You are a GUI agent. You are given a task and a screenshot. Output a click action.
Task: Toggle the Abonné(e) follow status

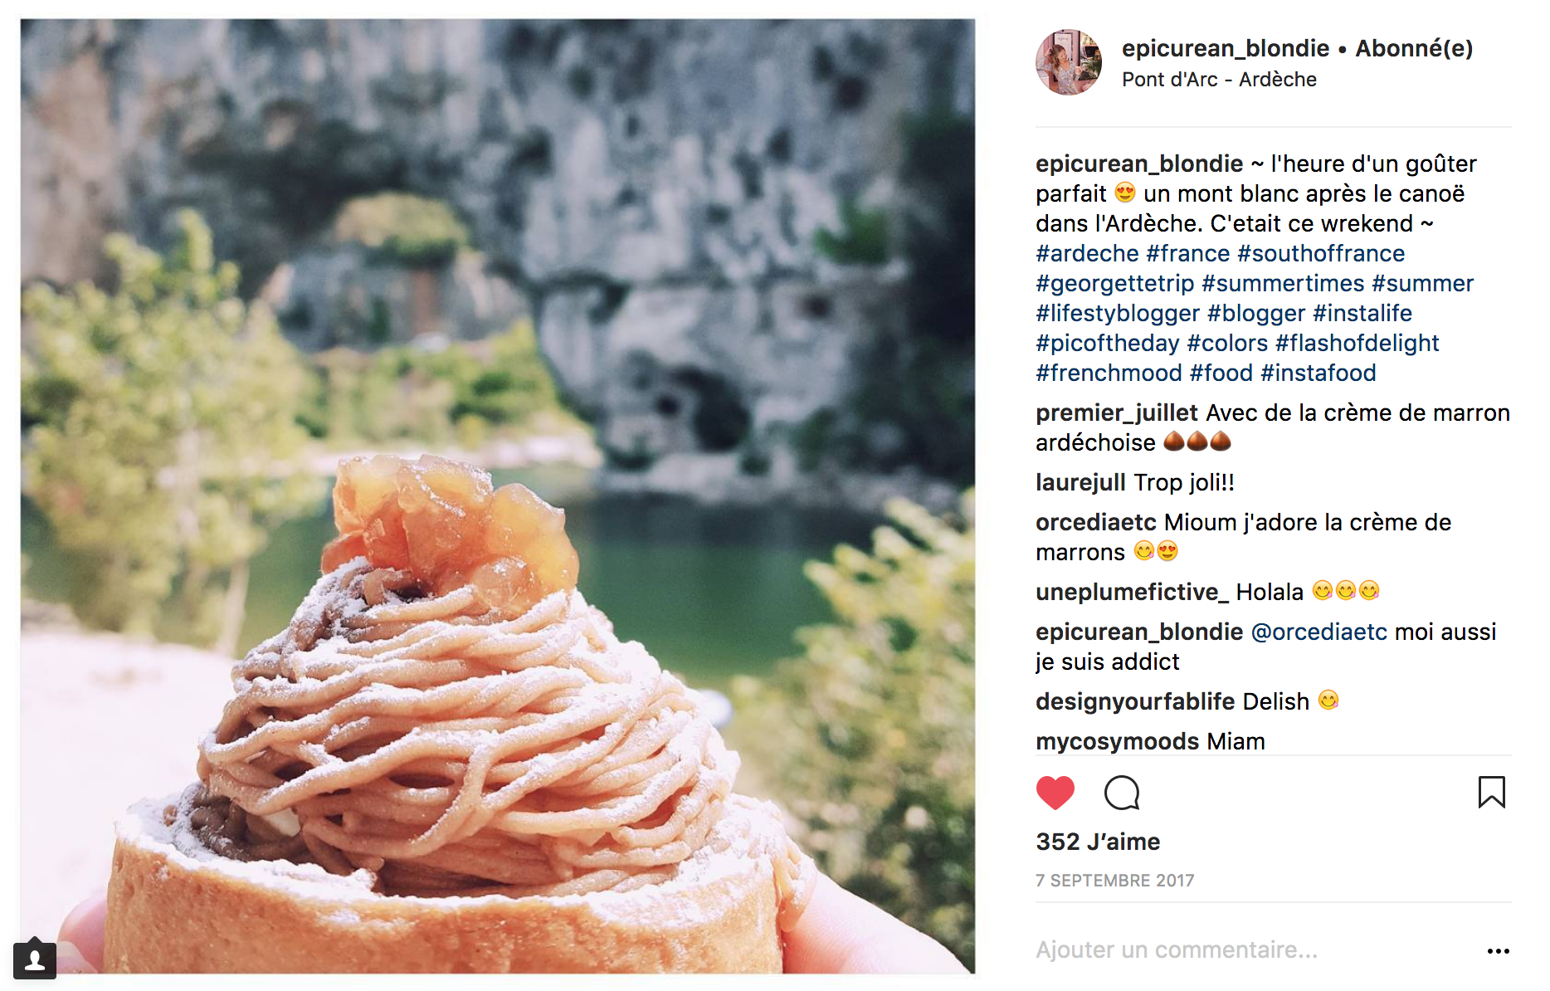(x=1414, y=48)
